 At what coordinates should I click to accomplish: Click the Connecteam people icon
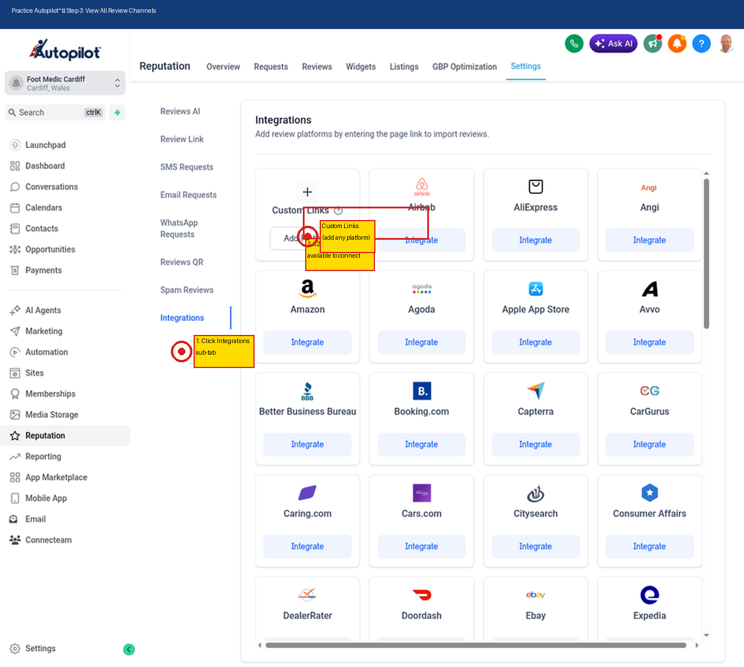(x=15, y=540)
